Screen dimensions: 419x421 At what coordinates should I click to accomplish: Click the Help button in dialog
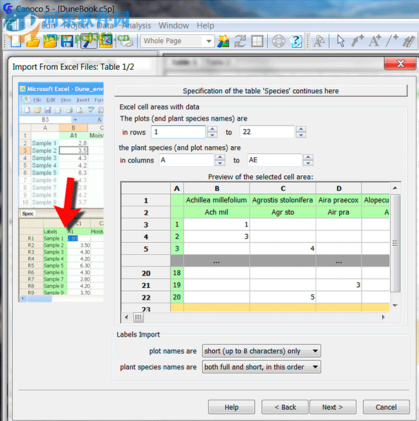coord(231,407)
